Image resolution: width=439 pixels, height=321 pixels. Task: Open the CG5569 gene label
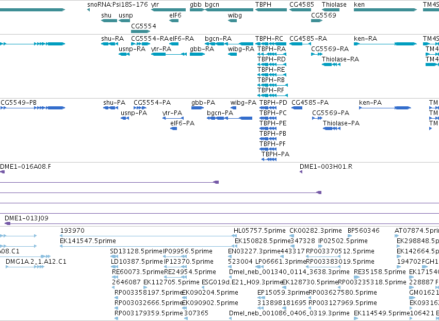pos(323,15)
